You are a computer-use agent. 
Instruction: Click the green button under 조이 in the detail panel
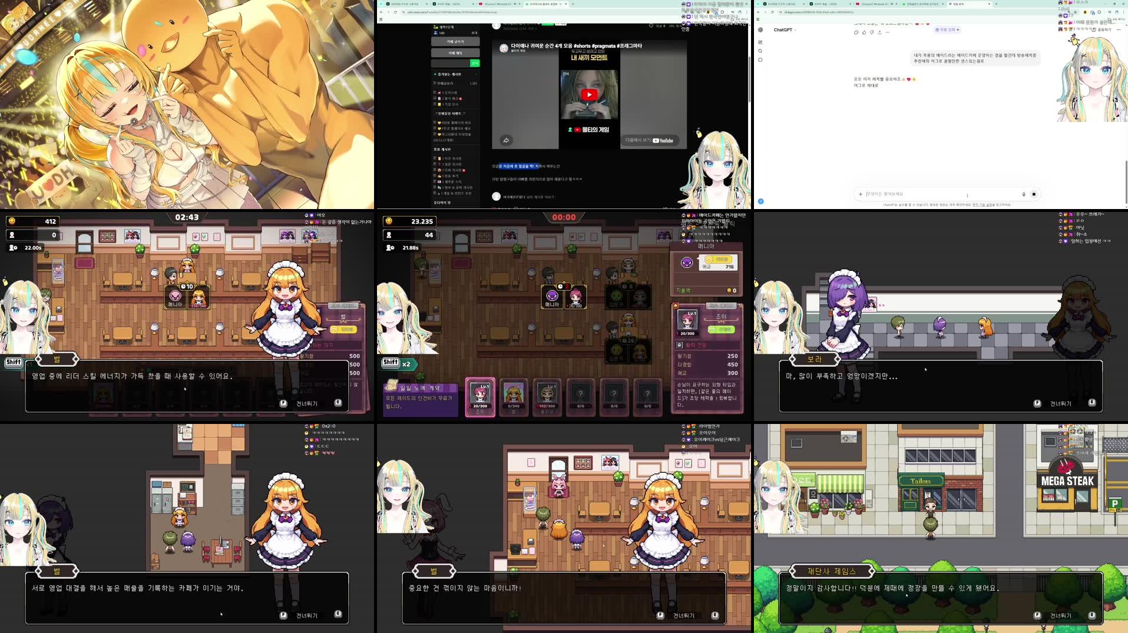(721, 329)
